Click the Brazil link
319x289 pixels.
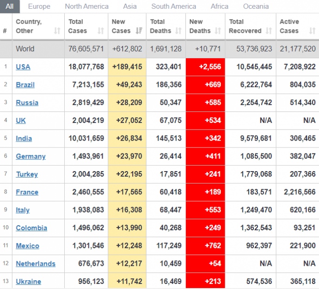pyautogui.click(x=25, y=85)
